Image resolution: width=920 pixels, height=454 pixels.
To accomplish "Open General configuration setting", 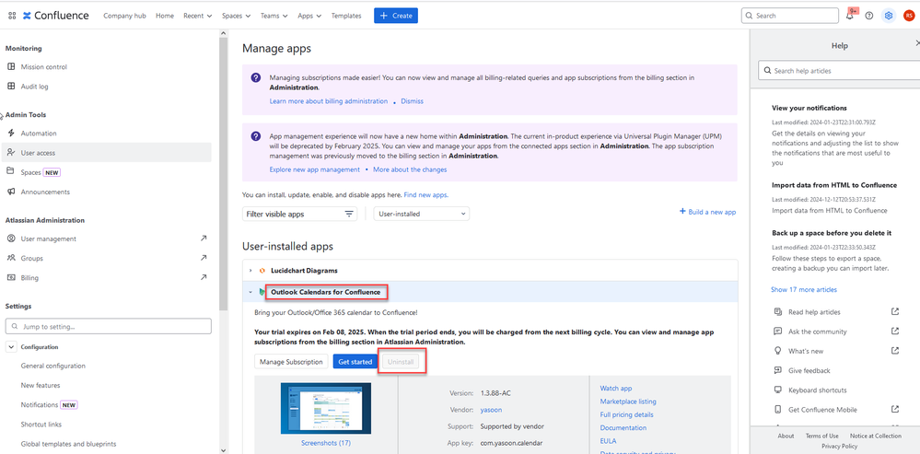I will [x=52, y=366].
